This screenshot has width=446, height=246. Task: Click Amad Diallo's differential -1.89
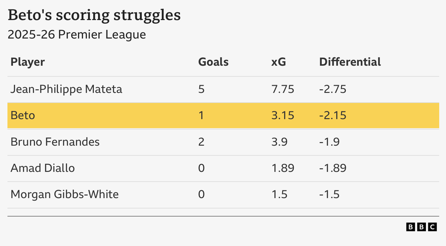[x=332, y=168]
